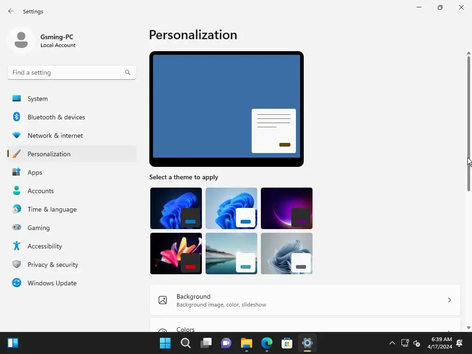This screenshot has height=354, width=472.
Task: Click the Bluetooth icon in sidebar
Action: [17, 117]
